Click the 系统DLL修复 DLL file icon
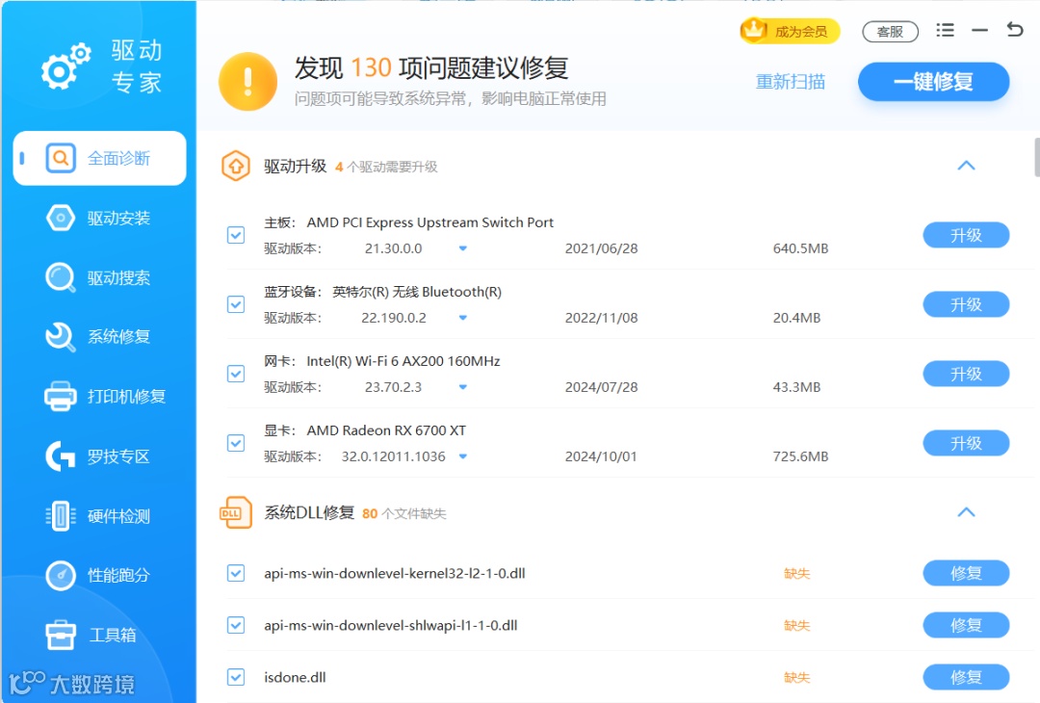 click(236, 512)
